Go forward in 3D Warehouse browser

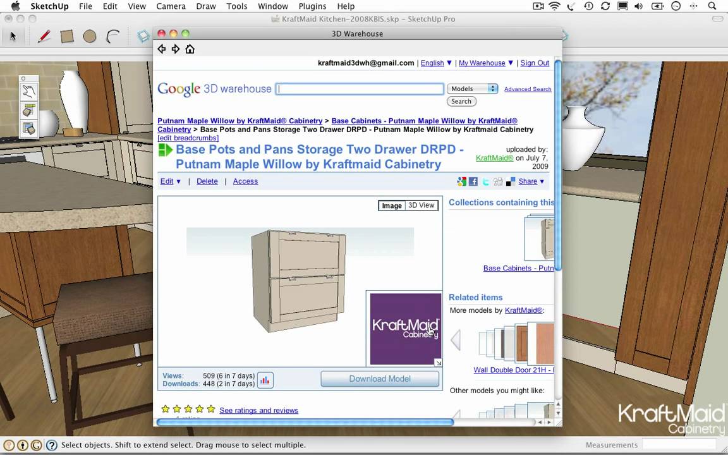pyautogui.click(x=176, y=49)
